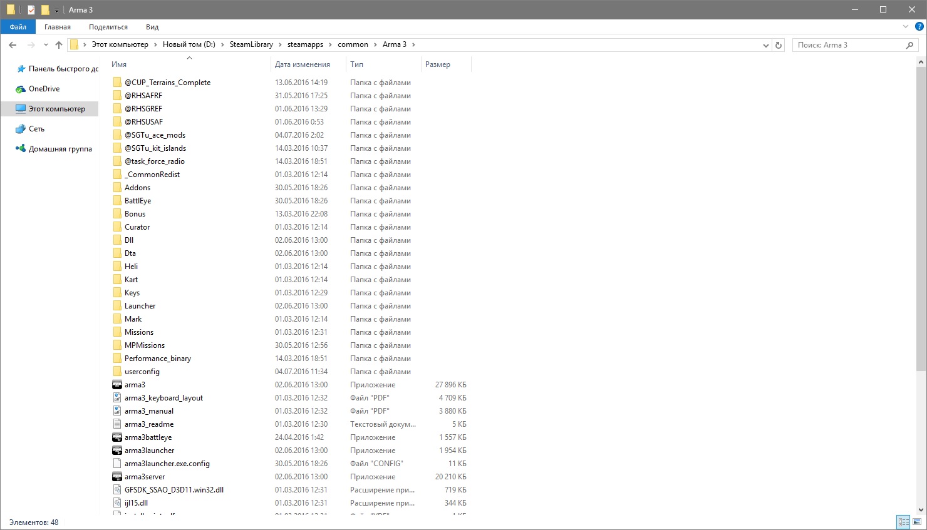Expand the chevron after common in path

click(376, 45)
